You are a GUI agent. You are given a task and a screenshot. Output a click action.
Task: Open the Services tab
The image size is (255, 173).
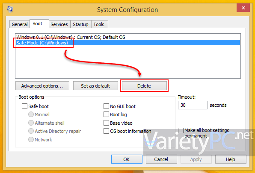tap(59, 24)
